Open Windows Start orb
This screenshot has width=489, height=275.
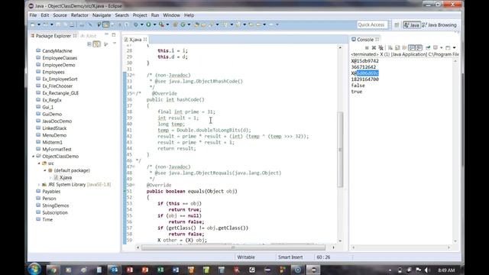pyautogui.click(x=34, y=270)
